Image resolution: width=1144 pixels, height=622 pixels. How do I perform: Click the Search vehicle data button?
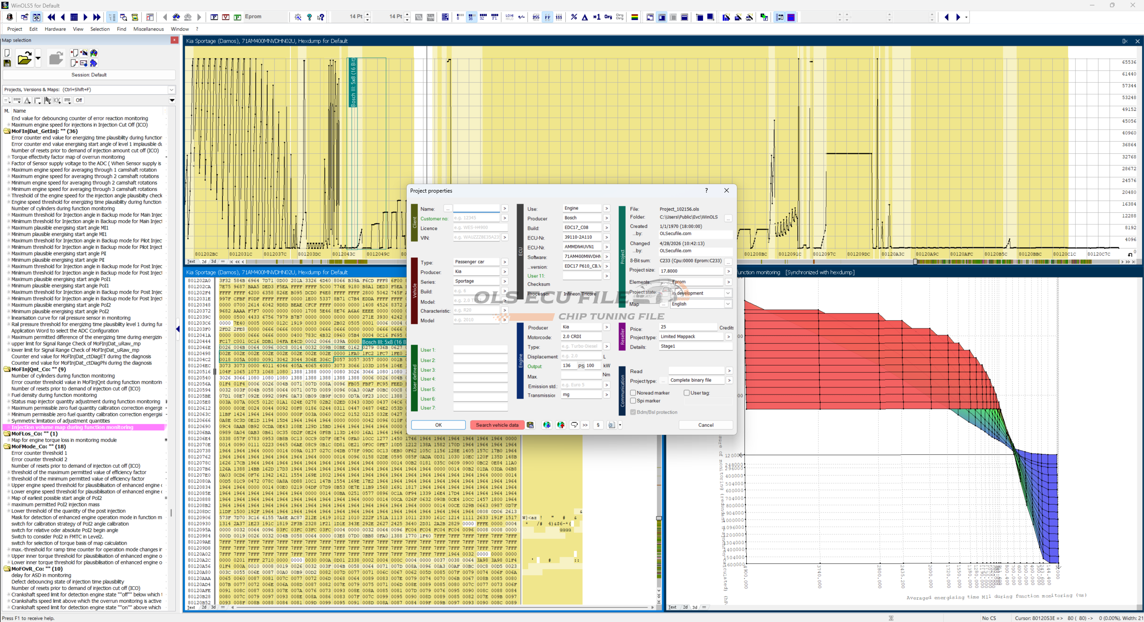(x=497, y=425)
